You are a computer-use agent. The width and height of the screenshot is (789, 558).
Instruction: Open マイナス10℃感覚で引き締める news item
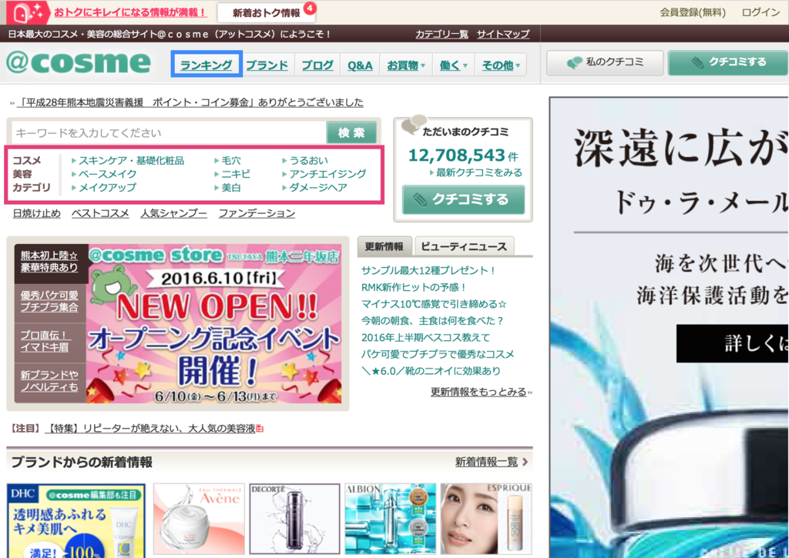[x=434, y=304]
